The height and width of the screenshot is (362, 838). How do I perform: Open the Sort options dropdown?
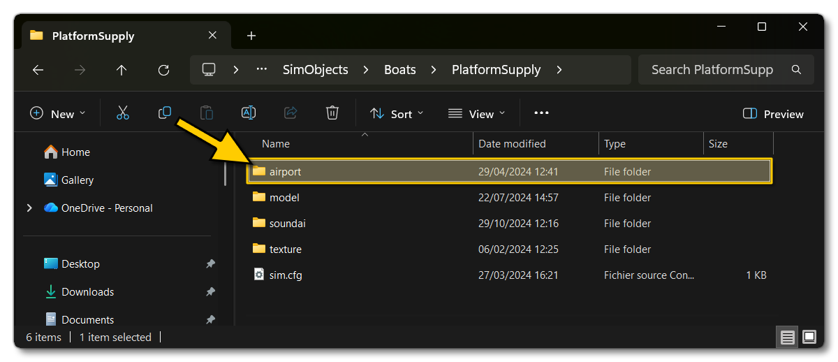[x=396, y=114]
